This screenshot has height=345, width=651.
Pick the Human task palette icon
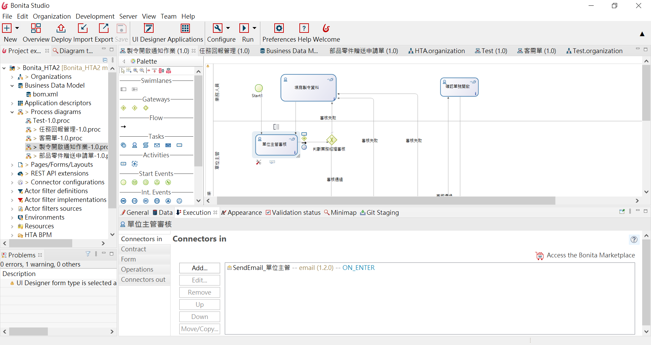click(x=135, y=145)
